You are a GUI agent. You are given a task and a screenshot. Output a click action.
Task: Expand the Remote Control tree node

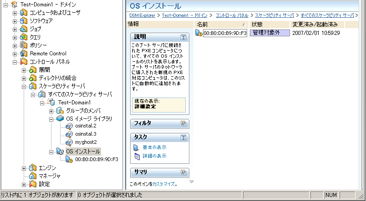(15, 54)
